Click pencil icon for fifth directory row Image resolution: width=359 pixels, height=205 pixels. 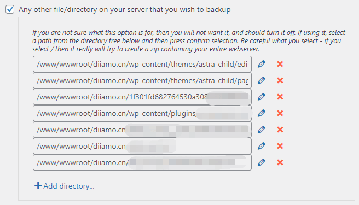(x=262, y=130)
